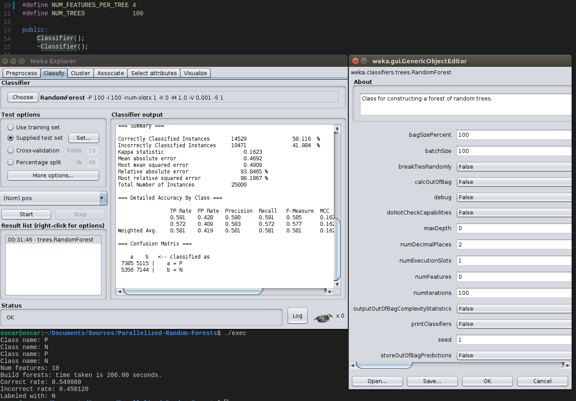Click the Set... test set button
This screenshot has height=401, width=576.
pos(84,138)
